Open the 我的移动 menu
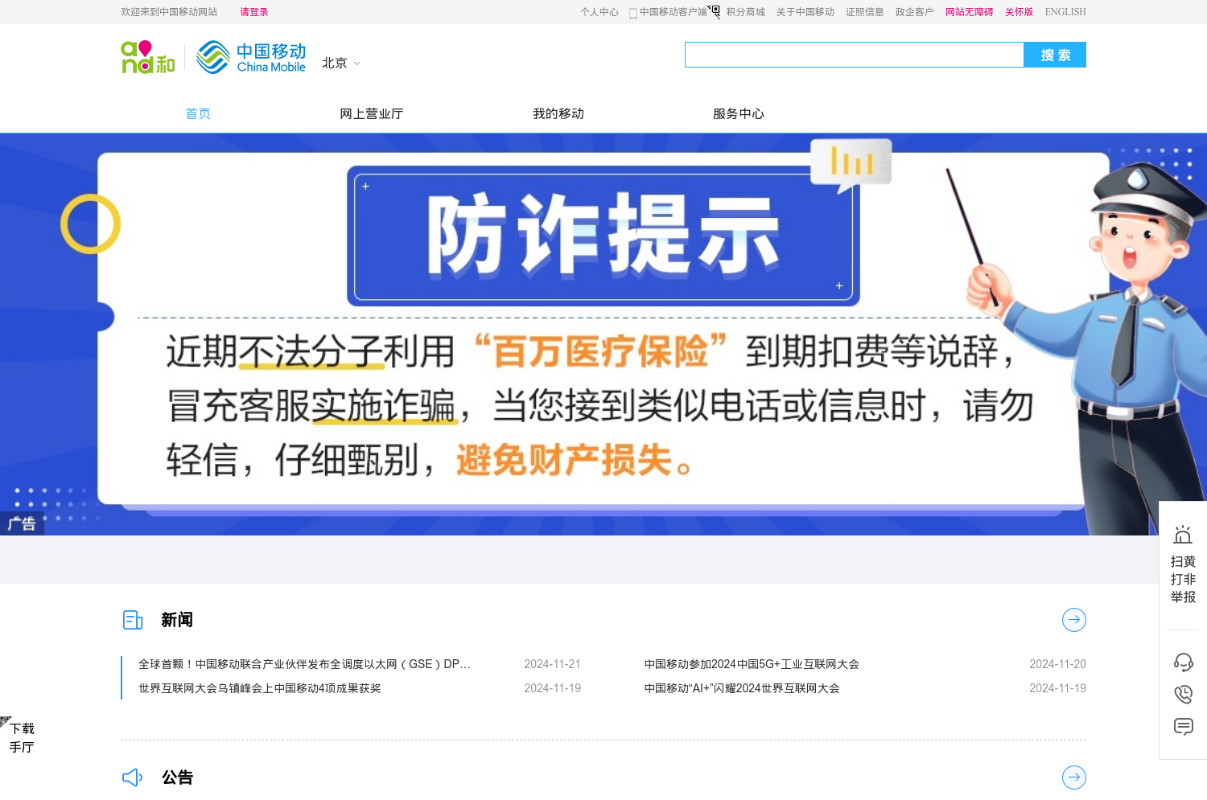 tap(558, 113)
